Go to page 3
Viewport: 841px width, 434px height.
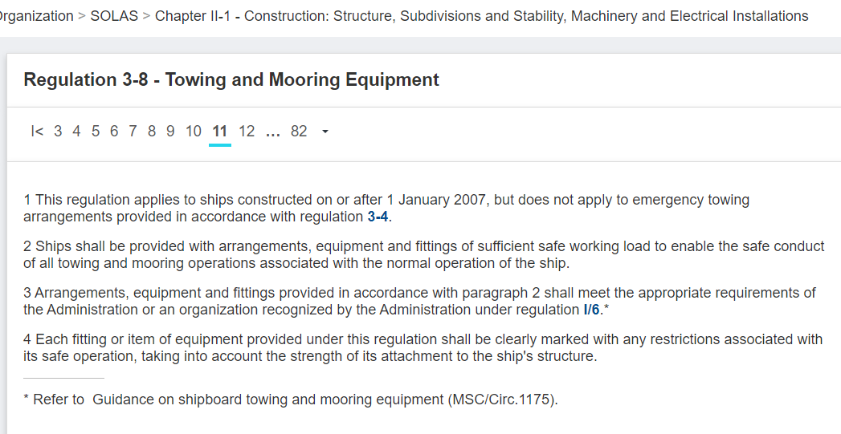58,132
